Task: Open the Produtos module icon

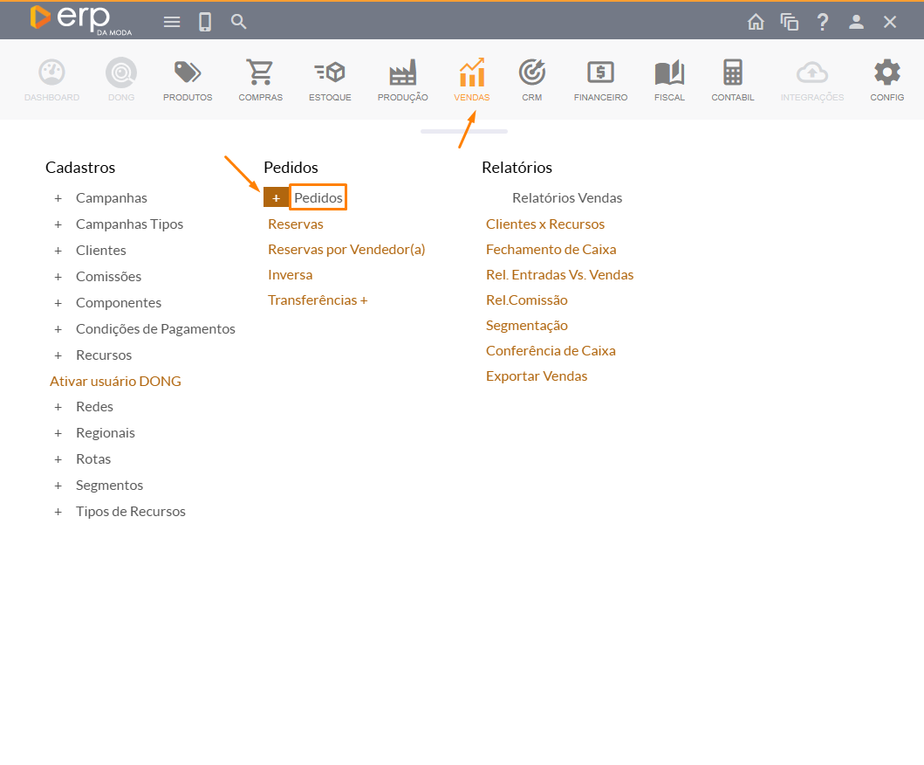Action: (x=188, y=79)
